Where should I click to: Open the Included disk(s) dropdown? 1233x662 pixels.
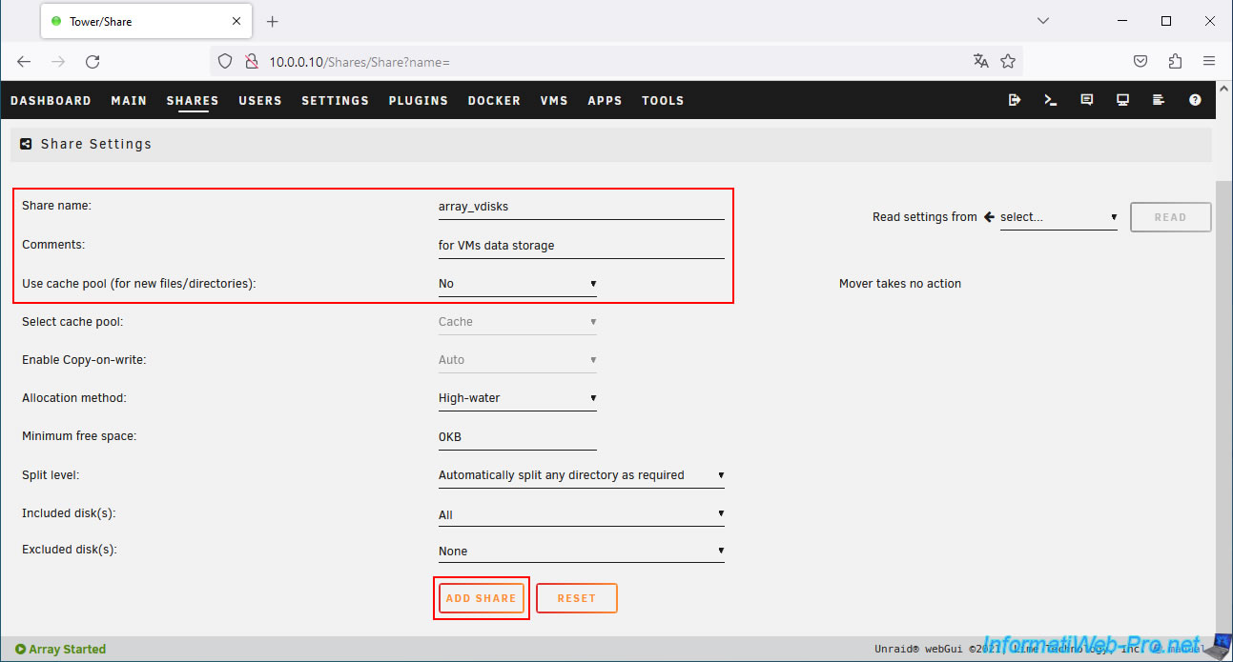[581, 514]
